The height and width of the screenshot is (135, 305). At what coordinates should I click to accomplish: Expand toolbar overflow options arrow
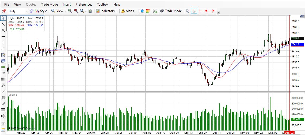click(x=218, y=13)
